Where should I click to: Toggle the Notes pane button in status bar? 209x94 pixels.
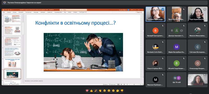pyautogui.click(x=105, y=84)
